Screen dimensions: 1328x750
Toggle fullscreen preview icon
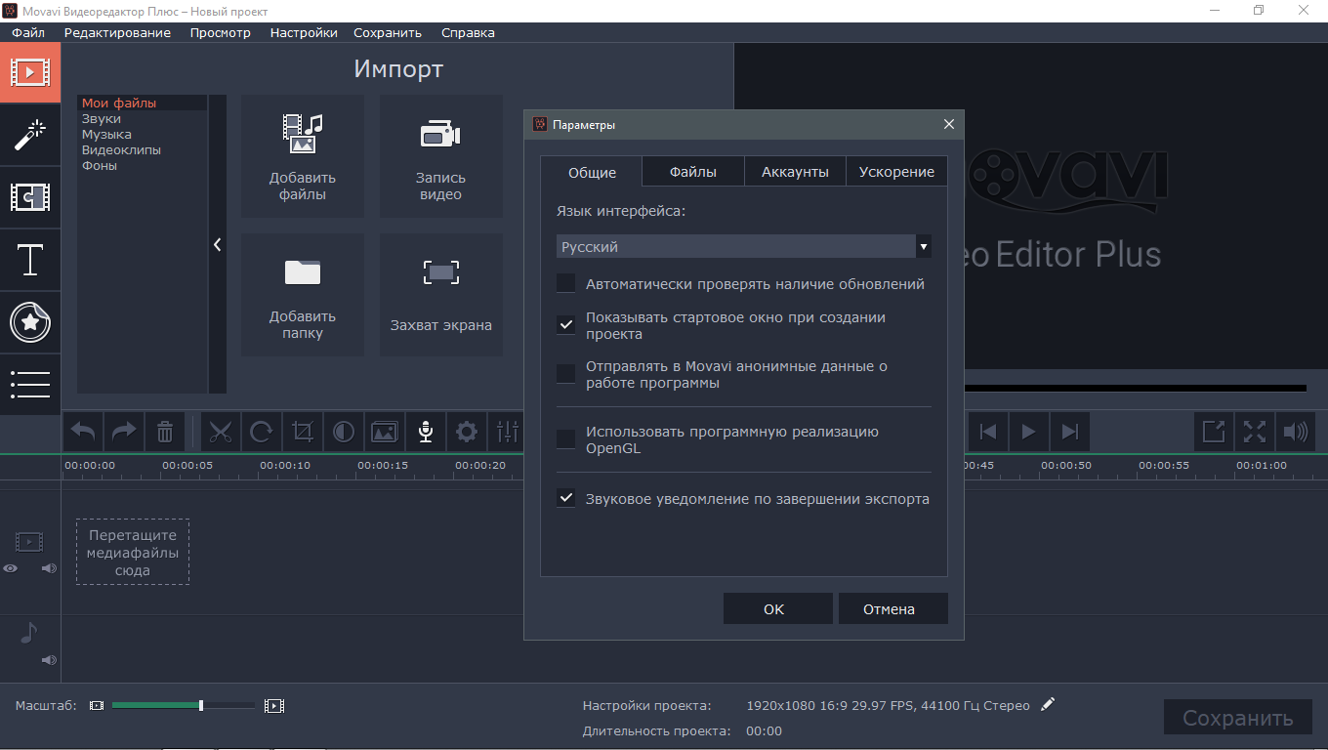[x=1255, y=432]
